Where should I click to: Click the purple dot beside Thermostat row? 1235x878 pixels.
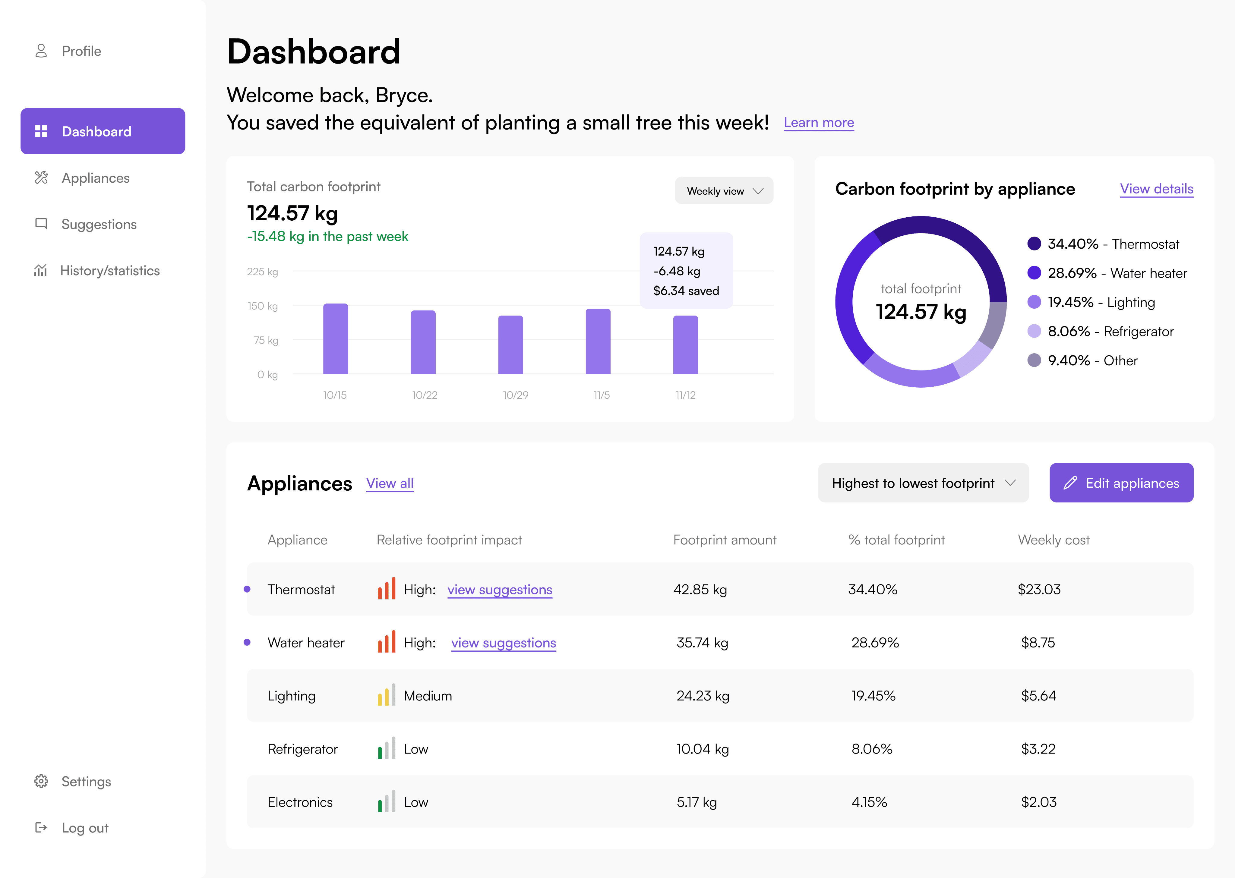tap(247, 589)
